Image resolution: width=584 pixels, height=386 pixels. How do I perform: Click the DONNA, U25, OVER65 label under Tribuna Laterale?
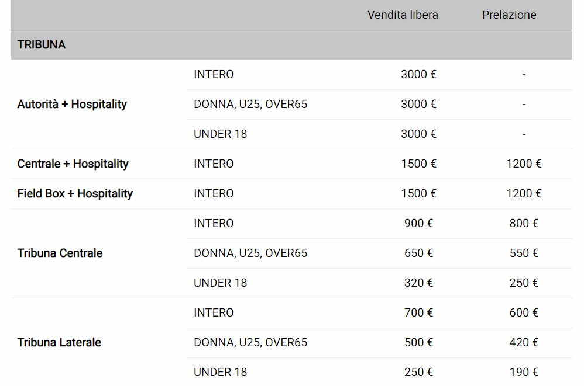250,342
